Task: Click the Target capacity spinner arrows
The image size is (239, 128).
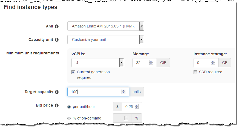Action: tap(123, 92)
